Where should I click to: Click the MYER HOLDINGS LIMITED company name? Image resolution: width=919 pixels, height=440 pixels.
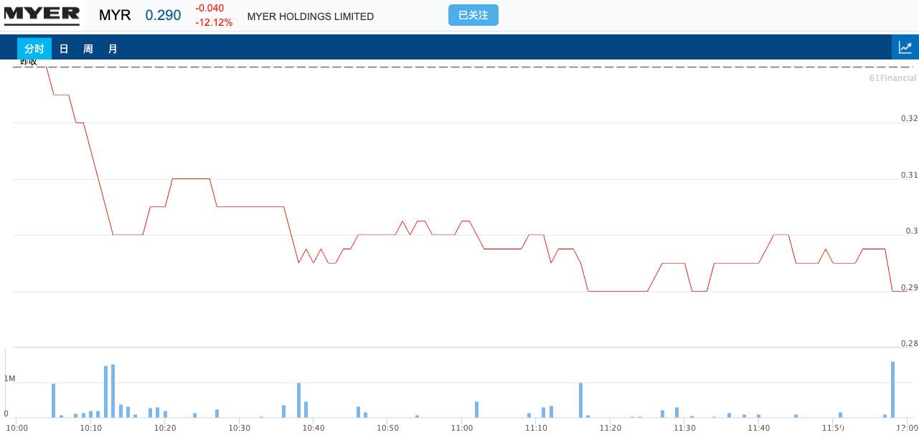pos(310,16)
